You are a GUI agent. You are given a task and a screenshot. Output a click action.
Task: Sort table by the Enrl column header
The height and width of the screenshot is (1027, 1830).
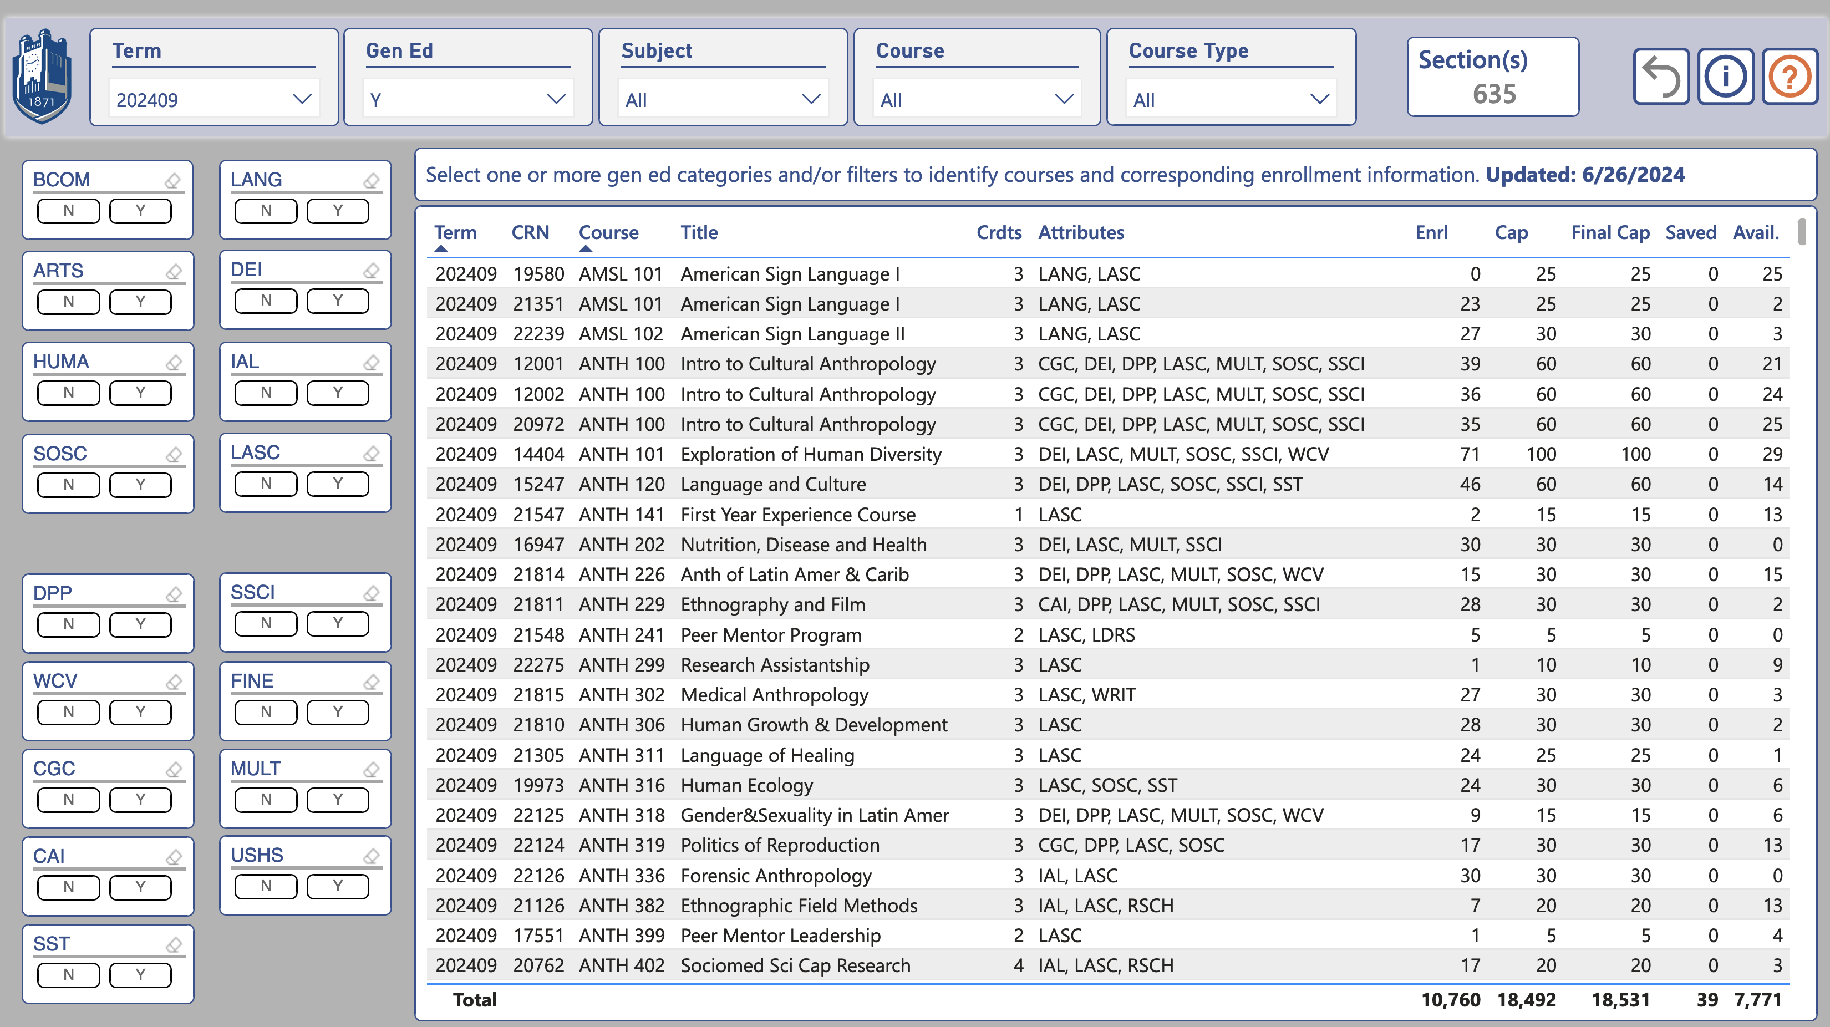[1431, 233]
